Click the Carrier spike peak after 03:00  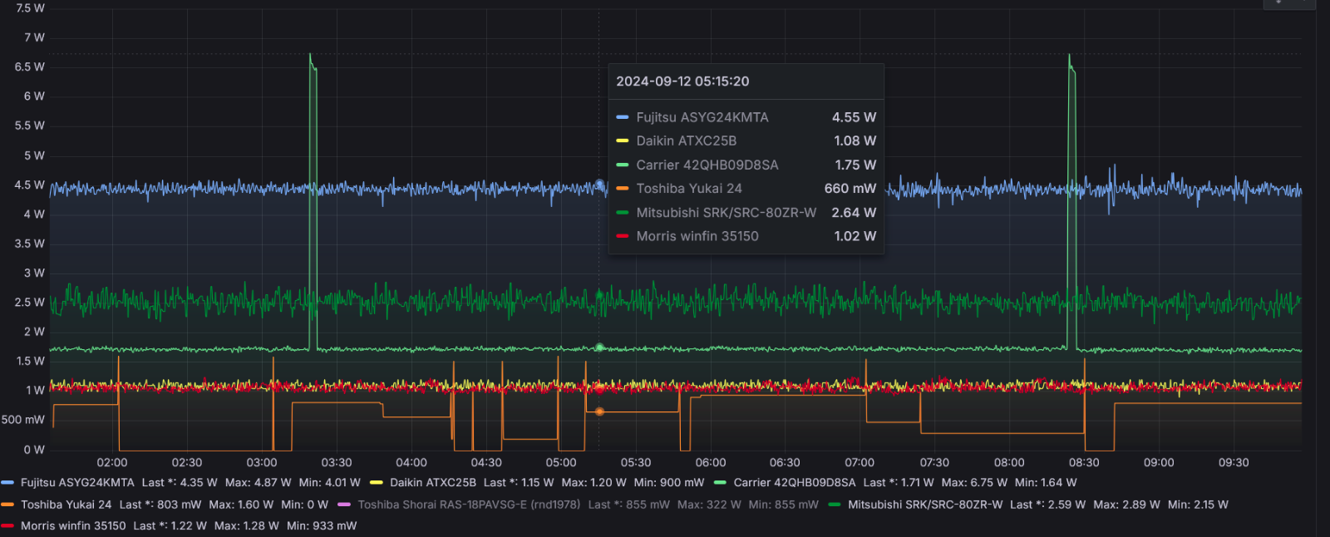(x=310, y=55)
